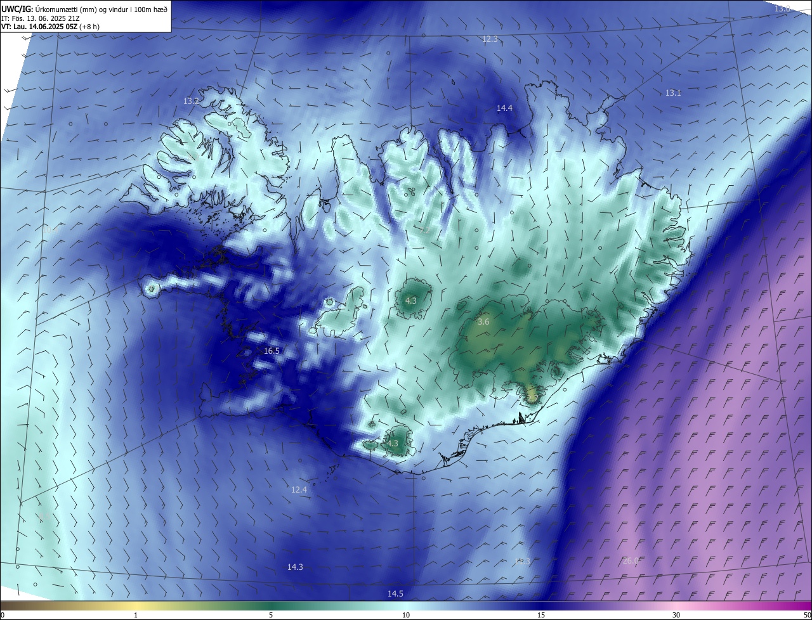
Task: Click the 2.7 value on the yellow patch
Action: (532, 398)
